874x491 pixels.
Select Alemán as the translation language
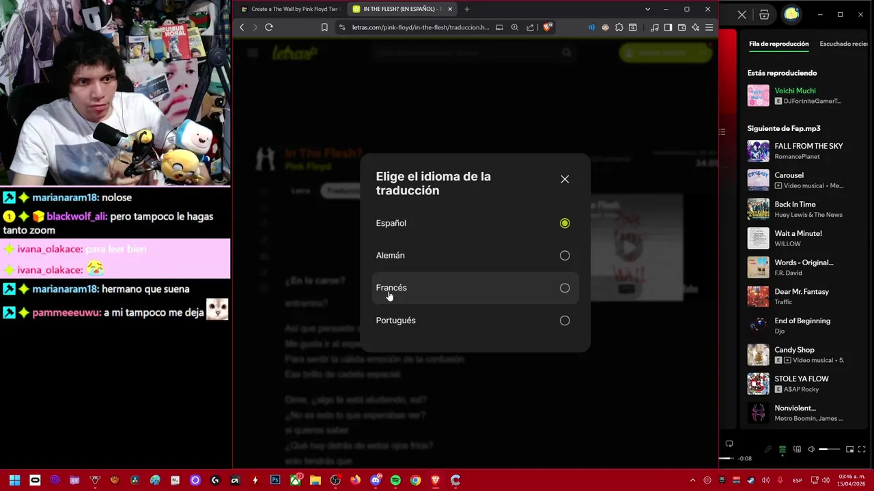[x=475, y=256]
